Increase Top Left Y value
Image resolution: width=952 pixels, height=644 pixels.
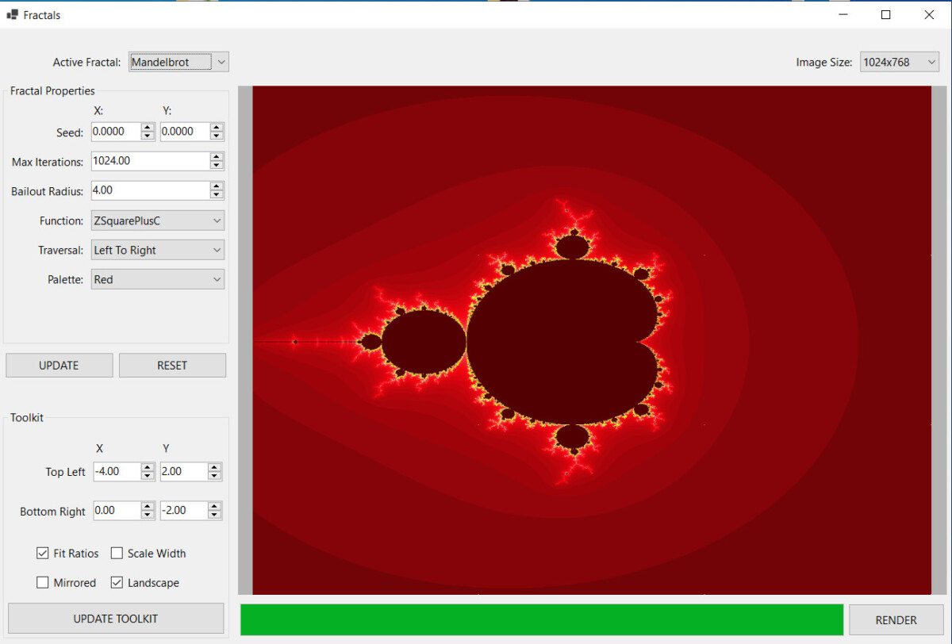click(x=214, y=467)
